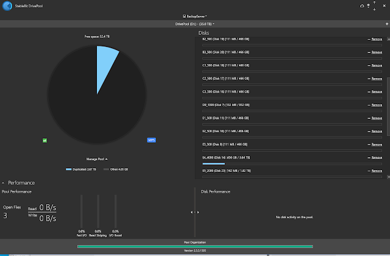Click the Duplicated legend color swatch
This screenshot has width=390, height=256.
(x=69, y=169)
